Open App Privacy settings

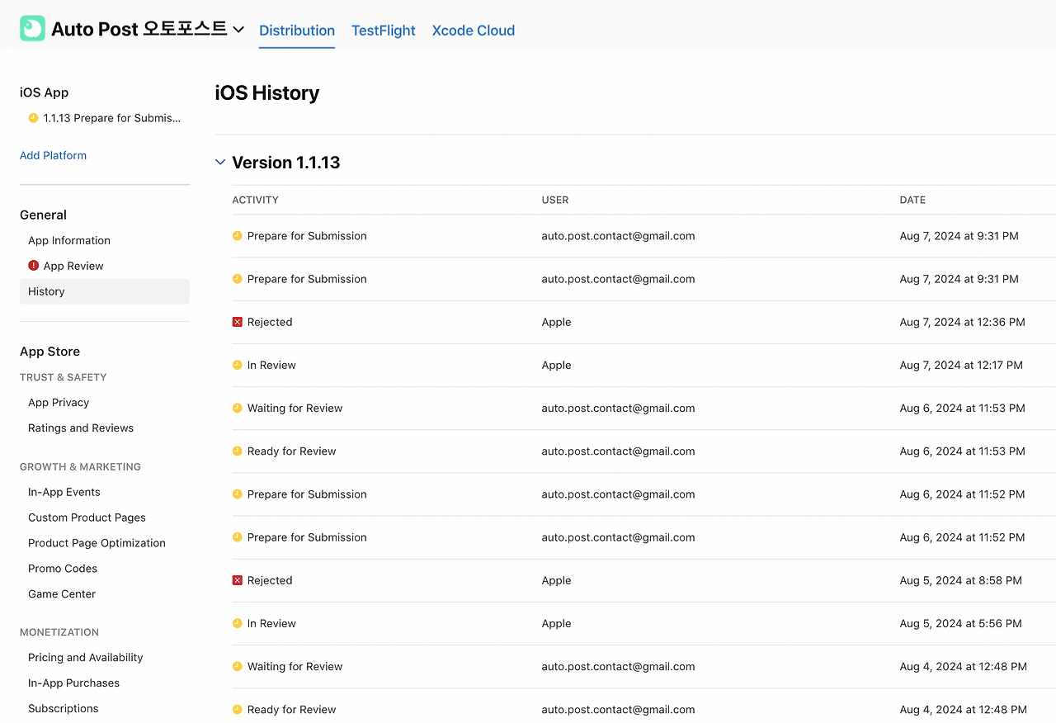(59, 402)
